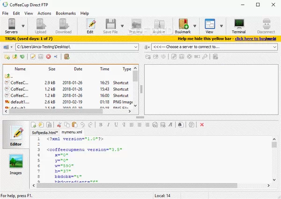
Task: Open the Bookmarks menu
Action: [66, 13]
